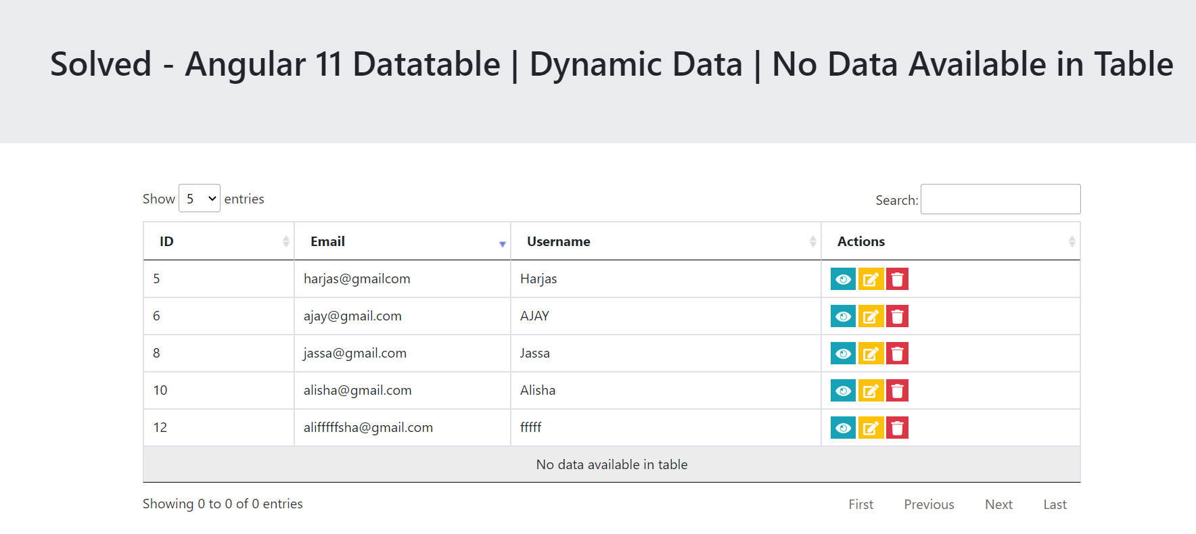
Task: Edit the AJAY user entry
Action: (x=871, y=316)
